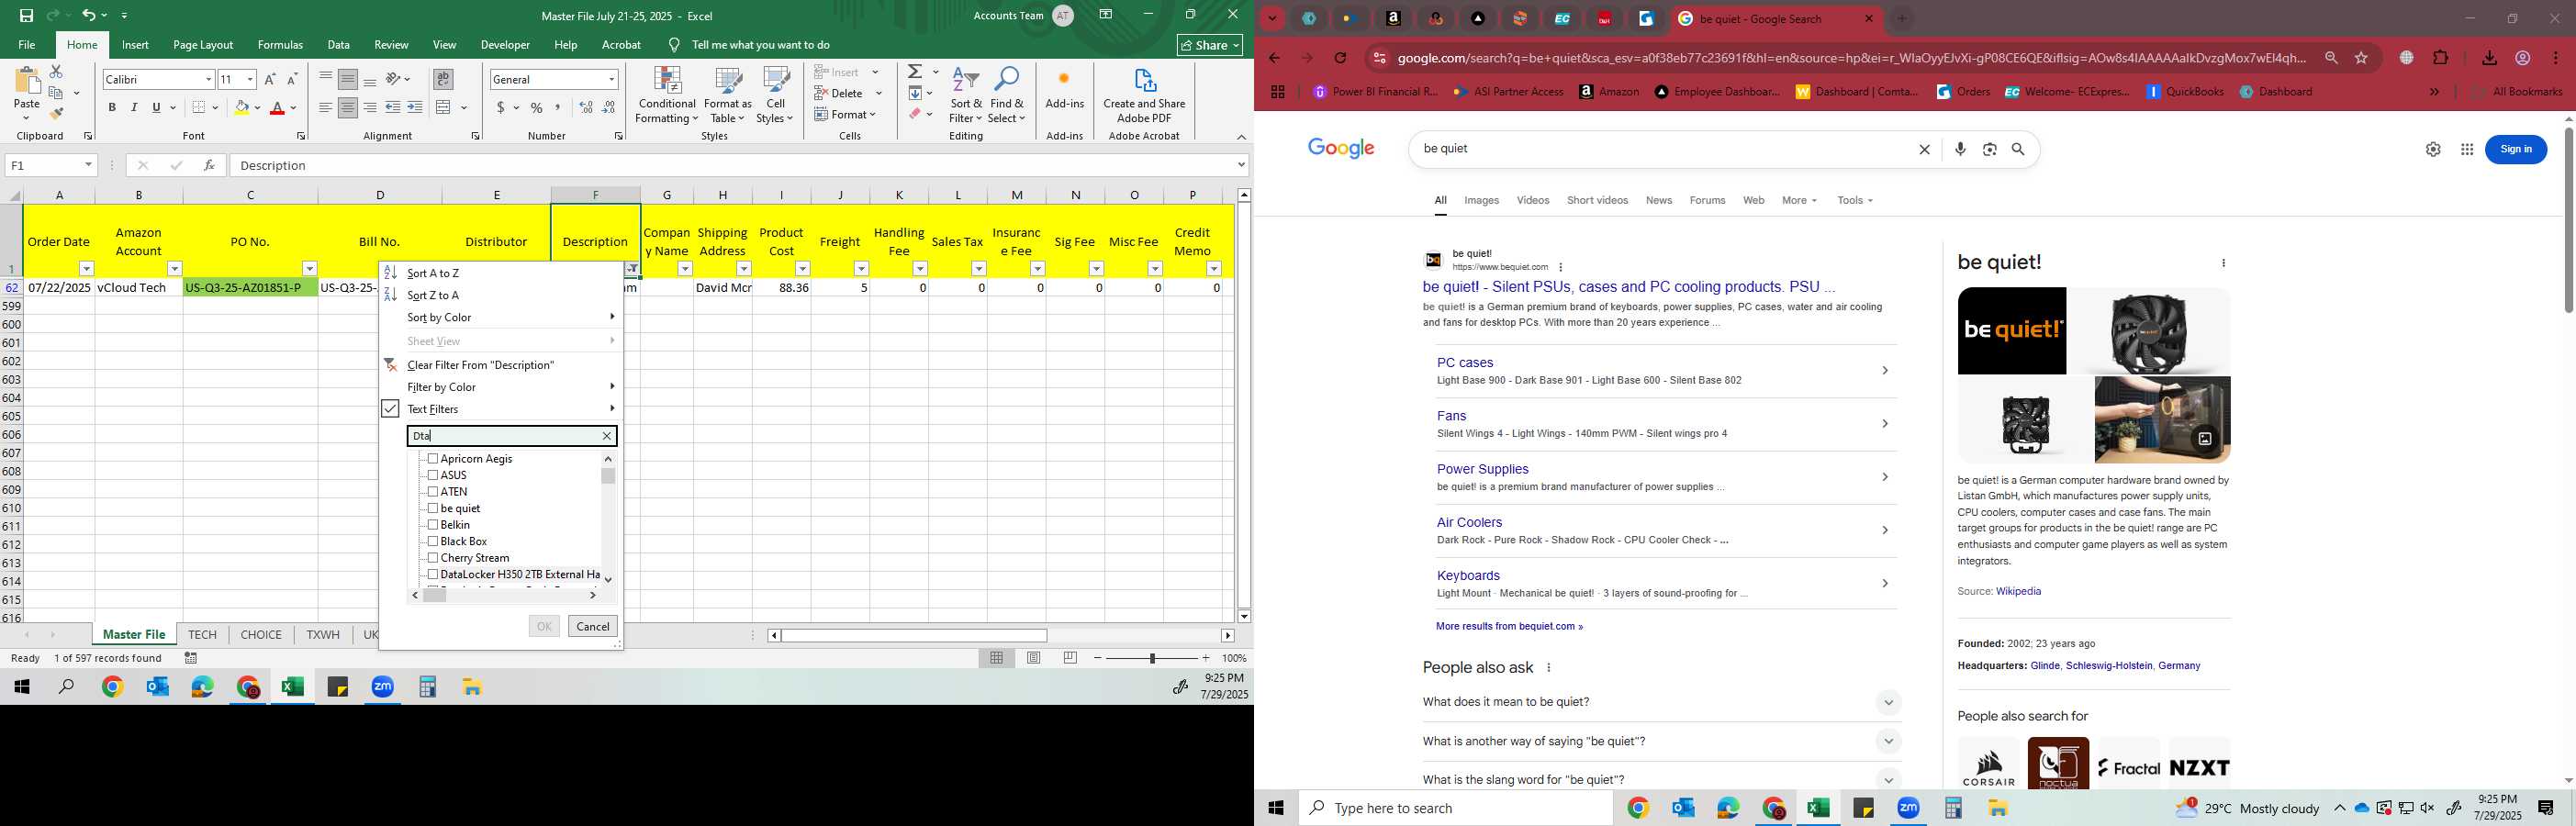Click the Excel zoom slider
The width and height of the screenshot is (2576, 826).
[x=1152, y=658]
